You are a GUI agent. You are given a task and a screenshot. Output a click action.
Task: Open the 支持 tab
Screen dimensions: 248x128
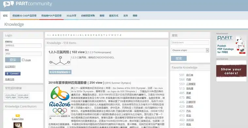(125, 16)
